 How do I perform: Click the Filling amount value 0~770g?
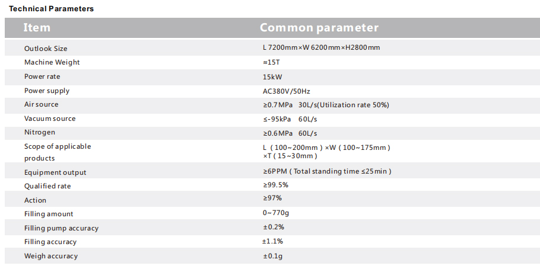(277, 213)
